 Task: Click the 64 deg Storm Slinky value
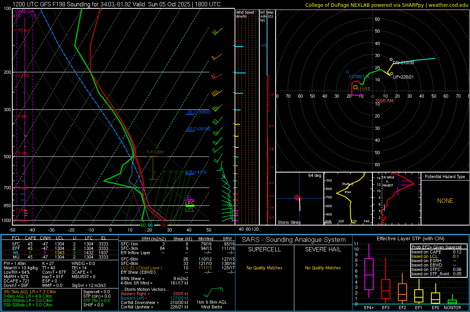click(x=315, y=175)
